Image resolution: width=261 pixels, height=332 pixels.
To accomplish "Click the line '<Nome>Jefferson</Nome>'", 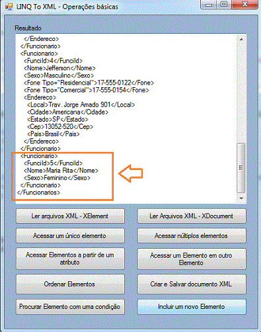I will [59, 68].
